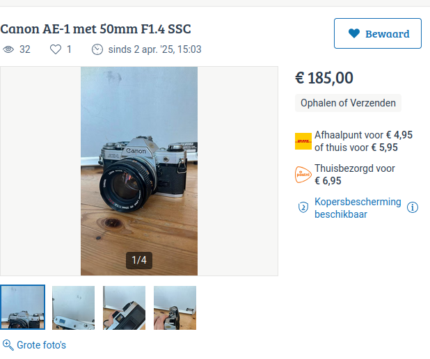
Task: Open Kopersbescherming beschikbaar link
Action: point(358,208)
